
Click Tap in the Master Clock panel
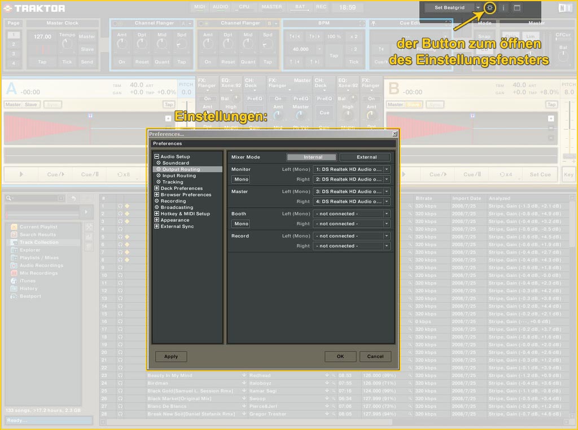(42, 62)
